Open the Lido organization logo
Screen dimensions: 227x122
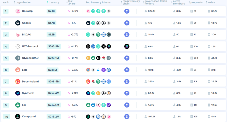(x=18, y=70)
